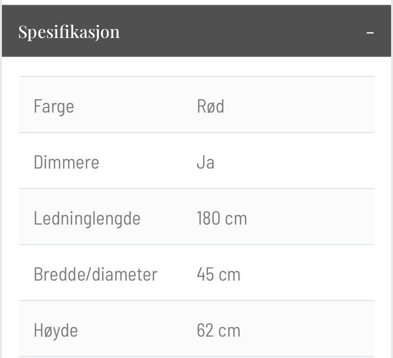This screenshot has width=393, height=358.
Task: Click the Spesifikasjon header title
Action: coord(69,32)
